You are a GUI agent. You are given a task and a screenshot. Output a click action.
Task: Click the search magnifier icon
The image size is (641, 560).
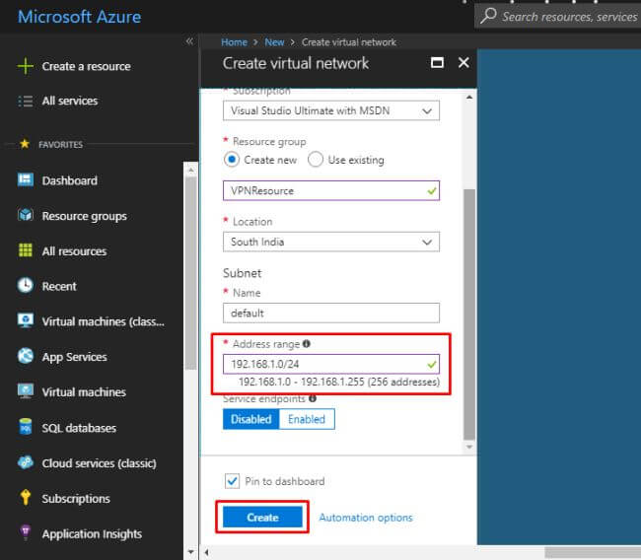click(488, 17)
